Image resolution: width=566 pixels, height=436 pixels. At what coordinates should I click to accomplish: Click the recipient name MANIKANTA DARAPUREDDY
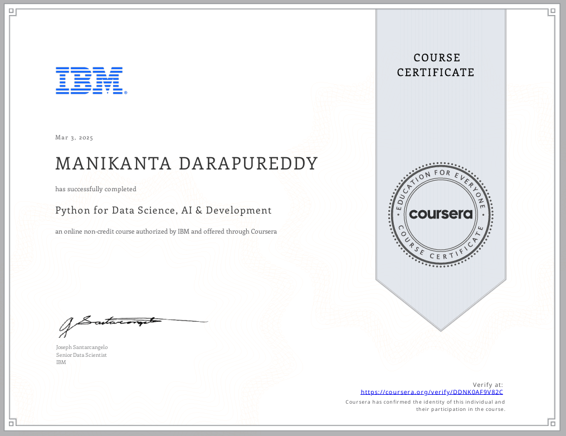click(187, 164)
